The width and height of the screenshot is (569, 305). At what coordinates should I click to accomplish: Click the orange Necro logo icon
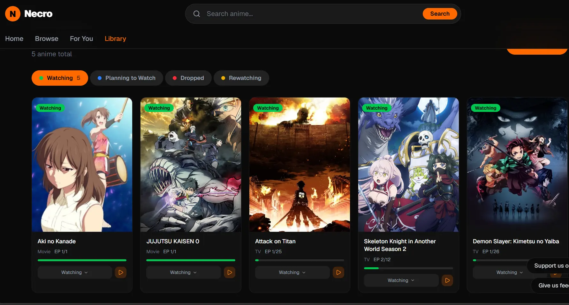tap(13, 14)
